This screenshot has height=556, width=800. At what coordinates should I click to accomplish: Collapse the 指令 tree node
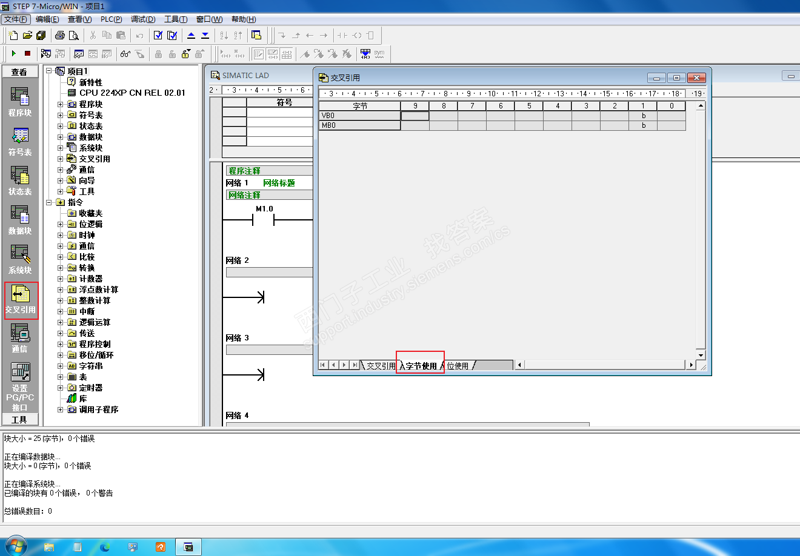[50, 202]
